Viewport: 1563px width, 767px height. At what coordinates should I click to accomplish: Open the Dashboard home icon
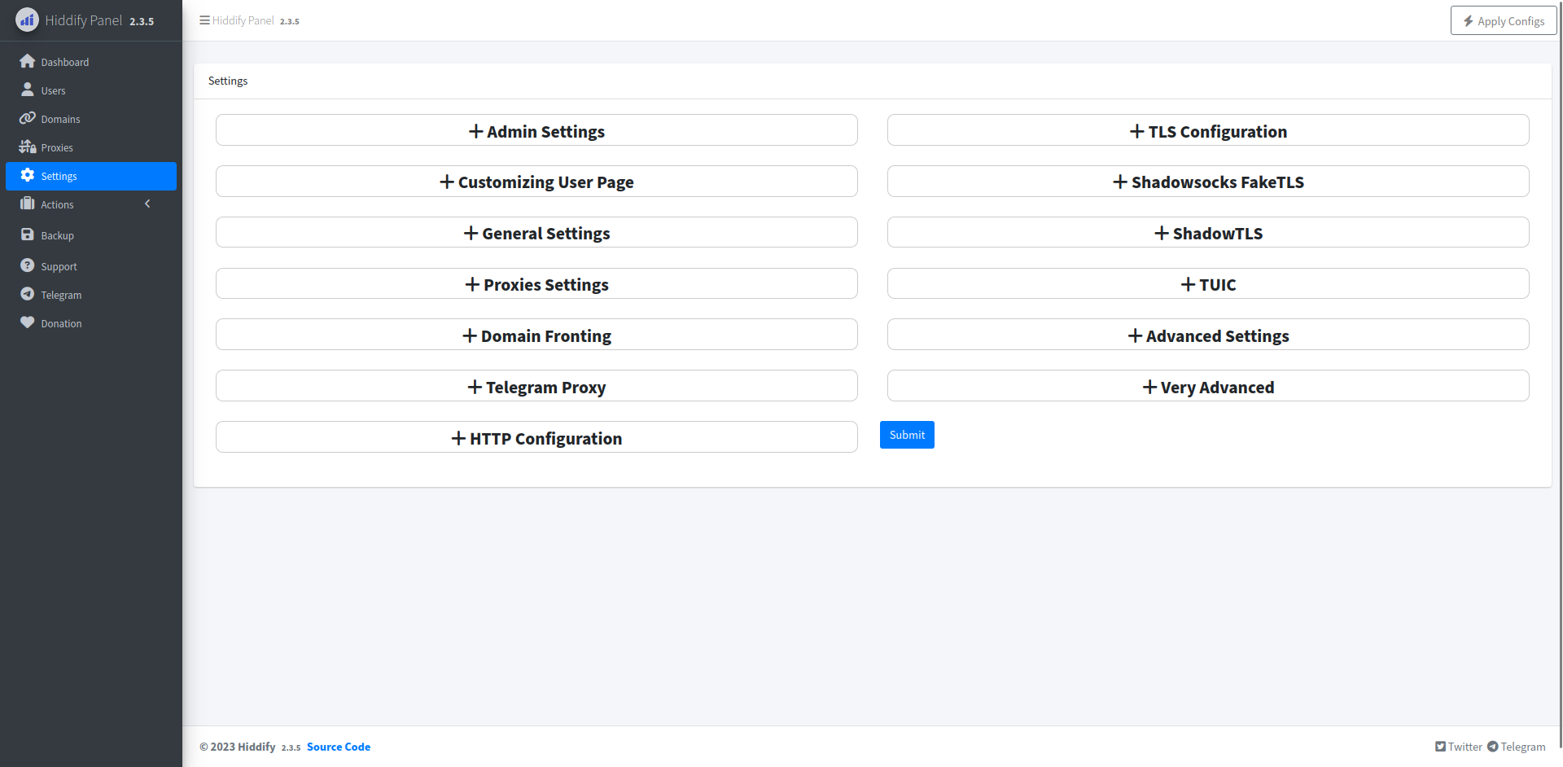(27, 60)
